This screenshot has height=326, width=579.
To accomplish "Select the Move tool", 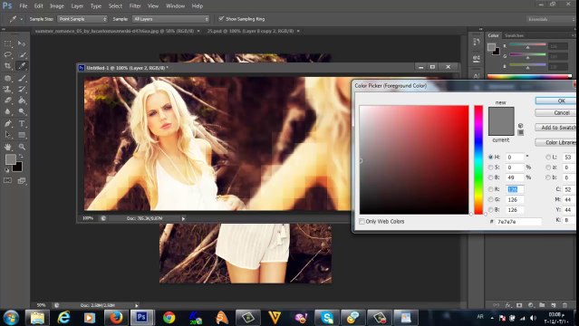I will click(x=22, y=43).
